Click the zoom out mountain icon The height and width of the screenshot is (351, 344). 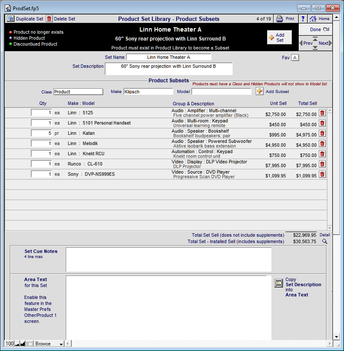[x=17, y=344]
